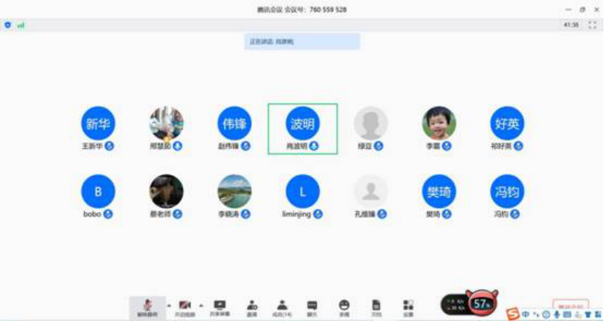604x321 pixels.
Task: Click the 新华 participant avatar
Action: tap(98, 123)
